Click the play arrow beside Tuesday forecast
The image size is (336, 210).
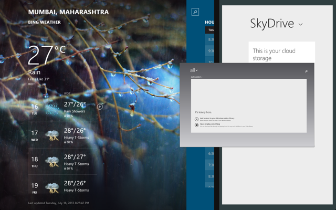point(100,107)
